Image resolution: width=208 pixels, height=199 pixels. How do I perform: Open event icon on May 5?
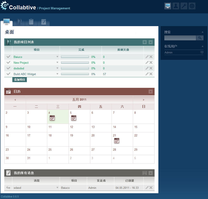74,118
